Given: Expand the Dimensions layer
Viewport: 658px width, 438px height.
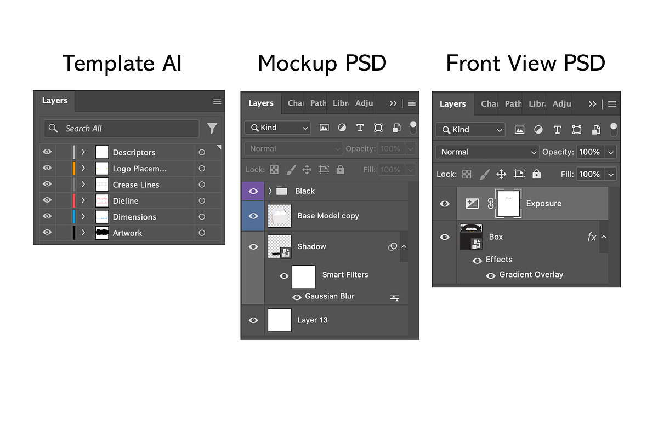Looking at the screenshot, I should click(x=83, y=217).
